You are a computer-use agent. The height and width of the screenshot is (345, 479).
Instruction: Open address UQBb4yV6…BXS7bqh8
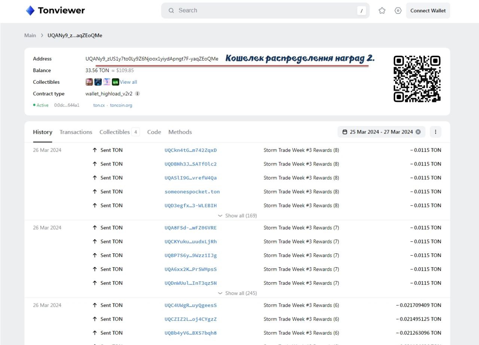tap(191, 333)
